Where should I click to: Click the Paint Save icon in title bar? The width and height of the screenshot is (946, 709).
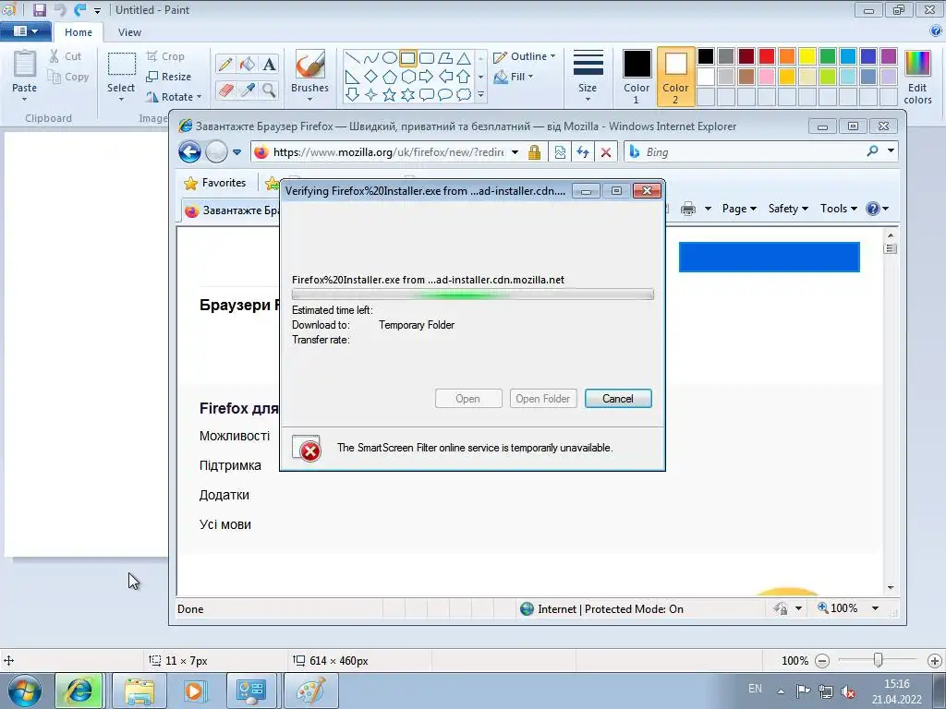pos(40,9)
